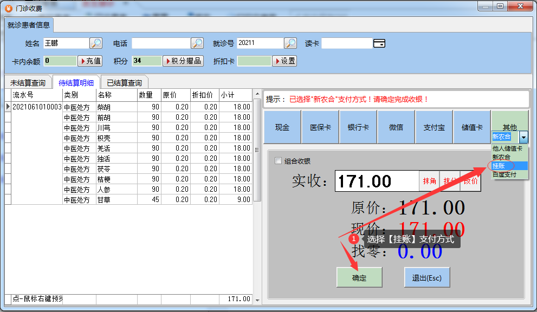Viewport: 537px width, 312px height.
Task: Click the search magnifier next to 电话 field
Action: 197,43
